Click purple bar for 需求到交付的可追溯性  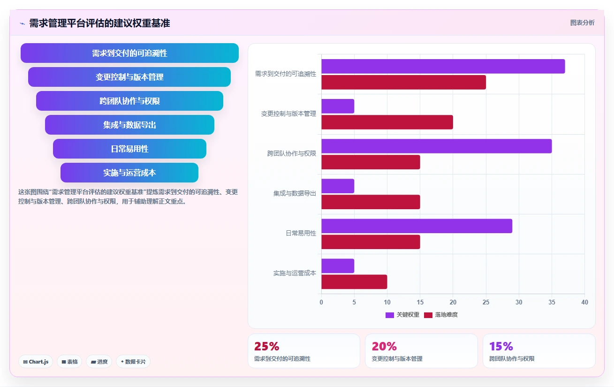click(x=443, y=66)
